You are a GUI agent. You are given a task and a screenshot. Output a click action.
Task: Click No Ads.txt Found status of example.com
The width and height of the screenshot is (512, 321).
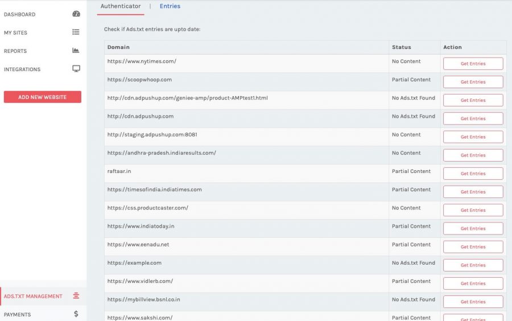click(x=414, y=262)
